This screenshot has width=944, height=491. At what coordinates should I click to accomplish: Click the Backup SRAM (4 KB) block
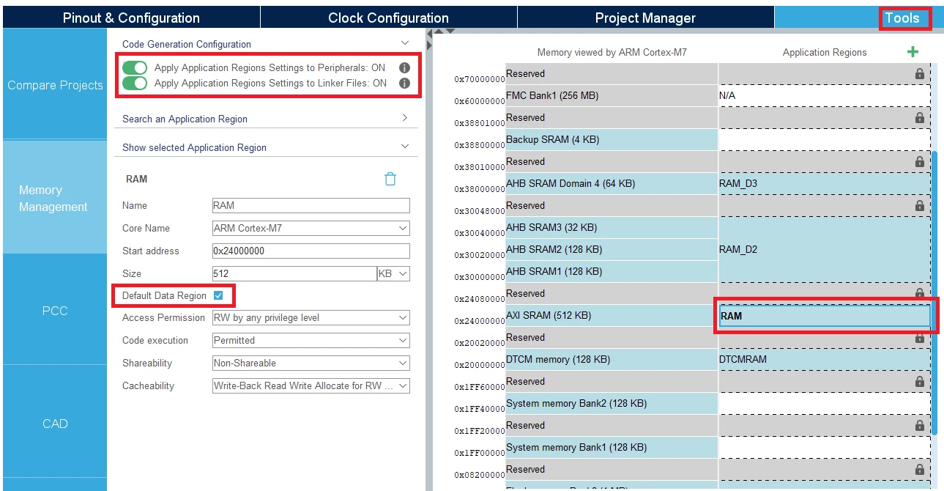(x=612, y=140)
